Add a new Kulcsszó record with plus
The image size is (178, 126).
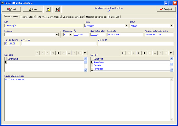tap(144, 53)
